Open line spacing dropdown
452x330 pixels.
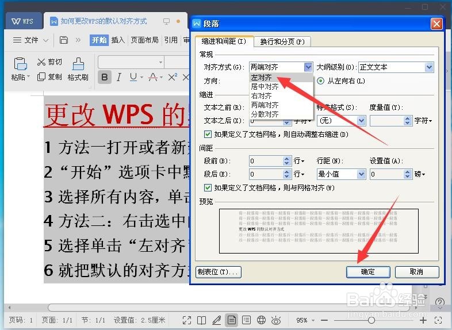tap(361, 174)
